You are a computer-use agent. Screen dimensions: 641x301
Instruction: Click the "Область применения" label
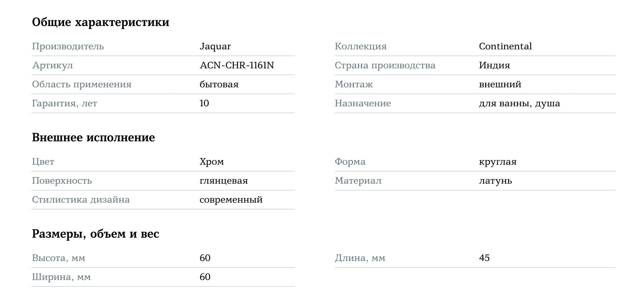(x=81, y=84)
